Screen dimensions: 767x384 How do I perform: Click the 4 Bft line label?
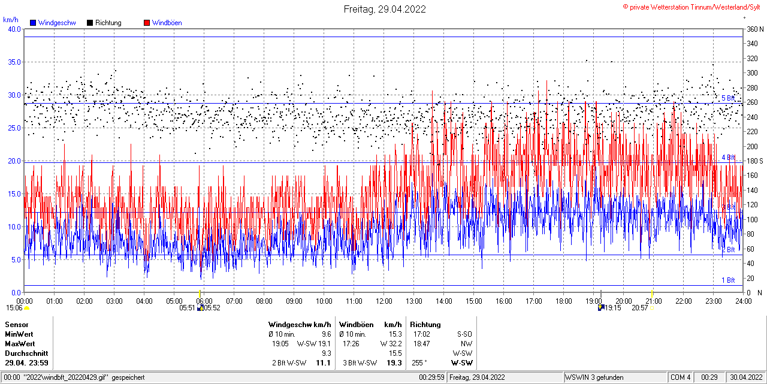coord(728,157)
